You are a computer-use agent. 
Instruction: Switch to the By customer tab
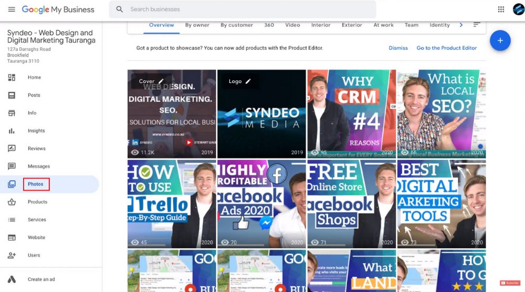(x=237, y=25)
